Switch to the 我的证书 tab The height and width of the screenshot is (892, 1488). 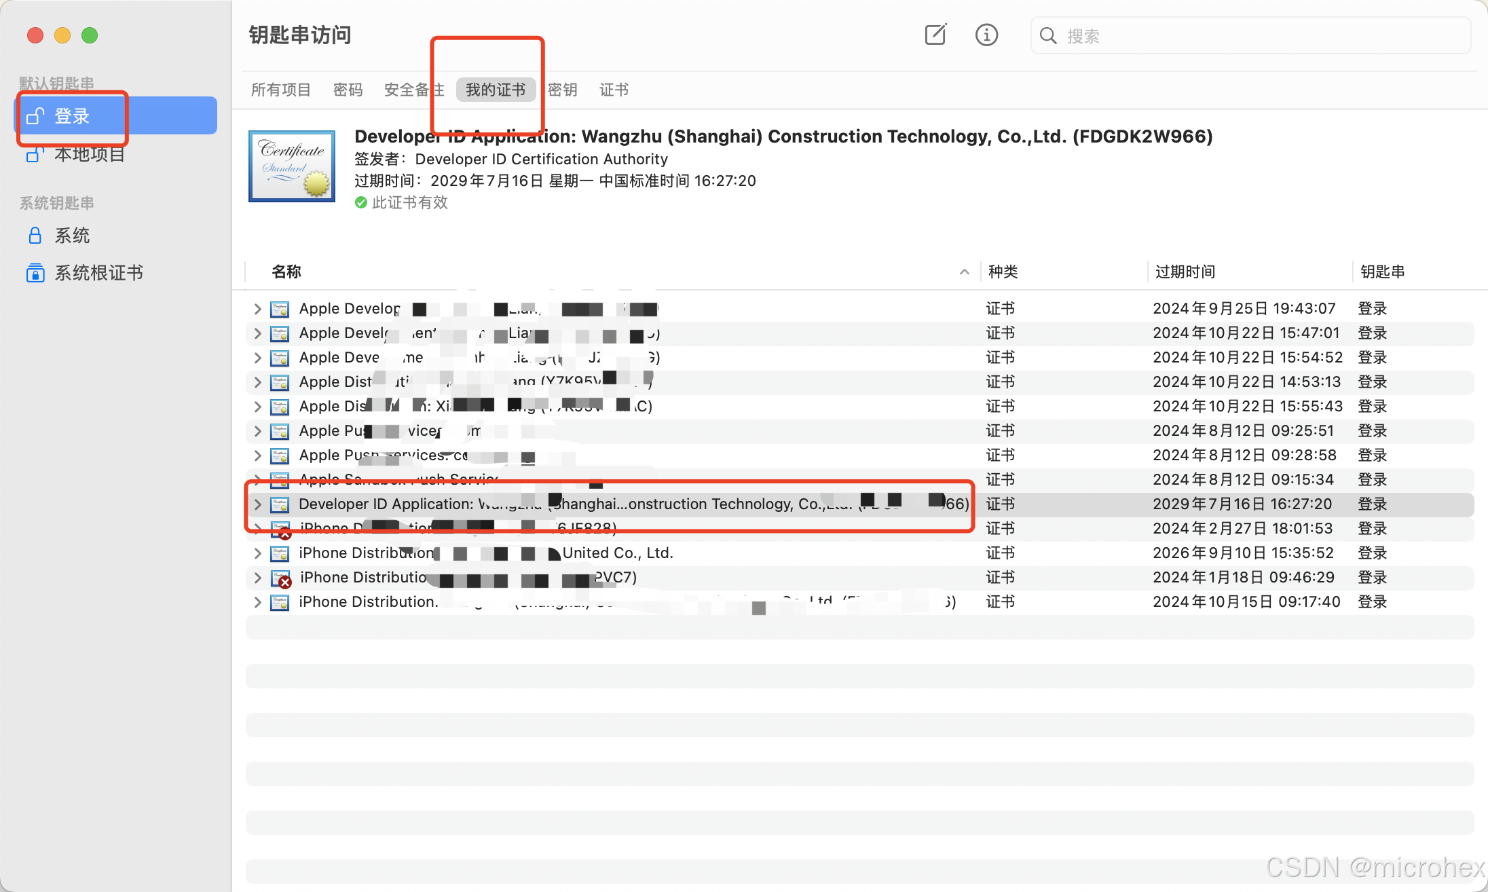(x=496, y=90)
